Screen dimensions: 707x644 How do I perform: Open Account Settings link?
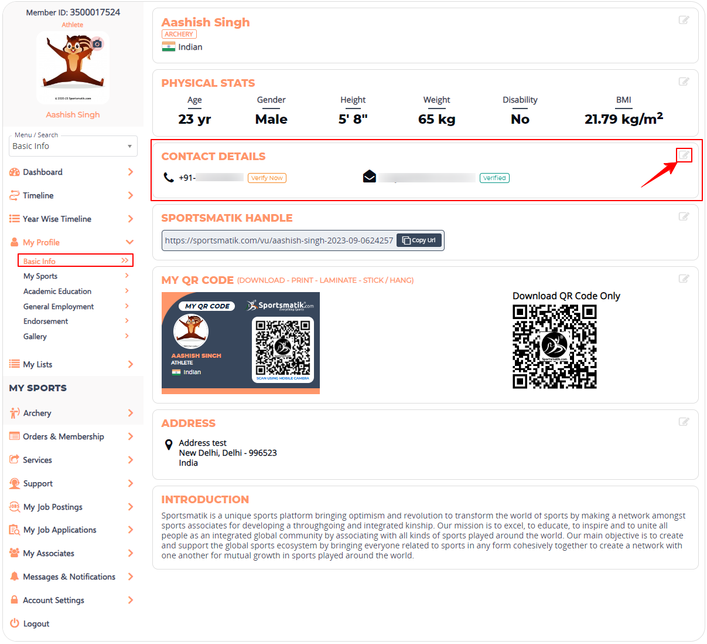[53, 601]
